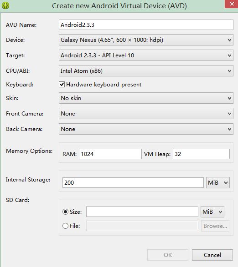Select the SD Card Size radio button

65,212
